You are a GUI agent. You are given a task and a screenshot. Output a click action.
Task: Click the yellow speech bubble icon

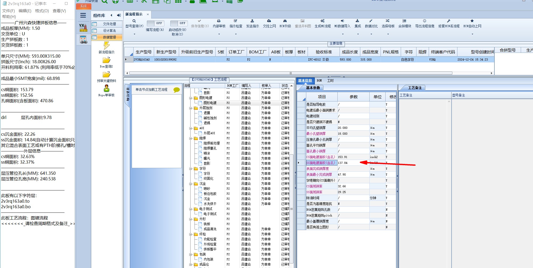176,90
